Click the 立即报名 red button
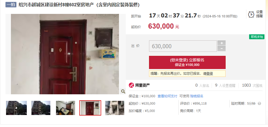 click(187, 62)
